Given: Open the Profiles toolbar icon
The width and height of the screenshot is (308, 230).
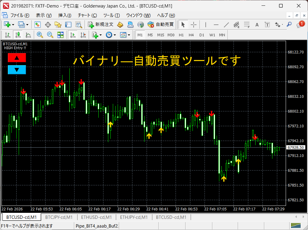Looking at the screenshot, I should click(x=21, y=24).
